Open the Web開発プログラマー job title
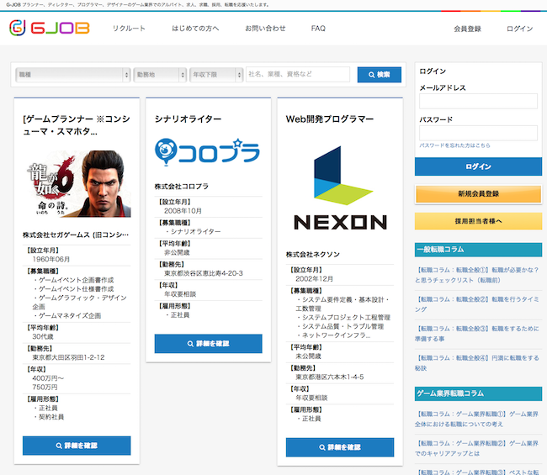The height and width of the screenshot is (475, 547). coord(330,119)
